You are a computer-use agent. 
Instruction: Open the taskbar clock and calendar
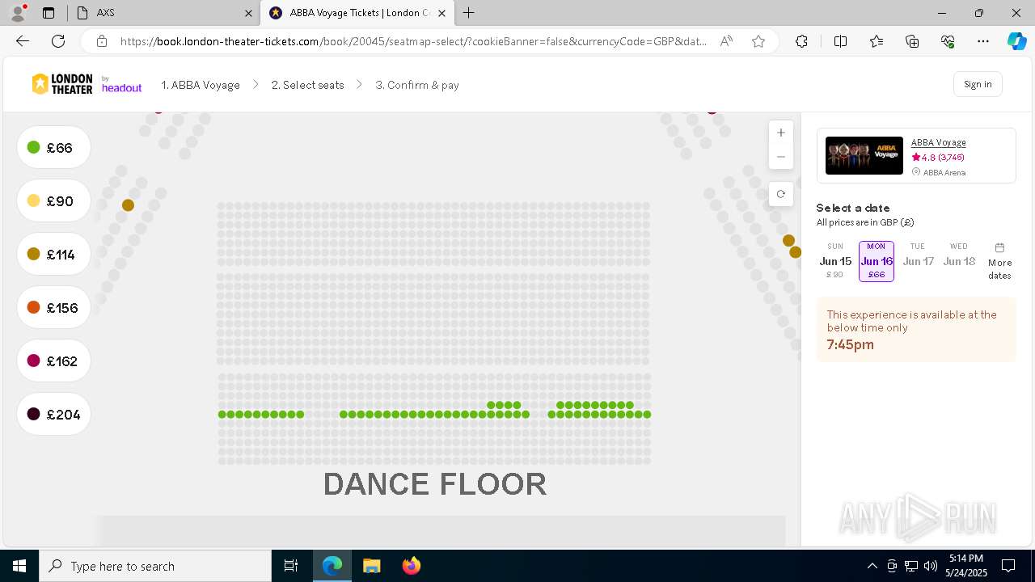point(965,566)
